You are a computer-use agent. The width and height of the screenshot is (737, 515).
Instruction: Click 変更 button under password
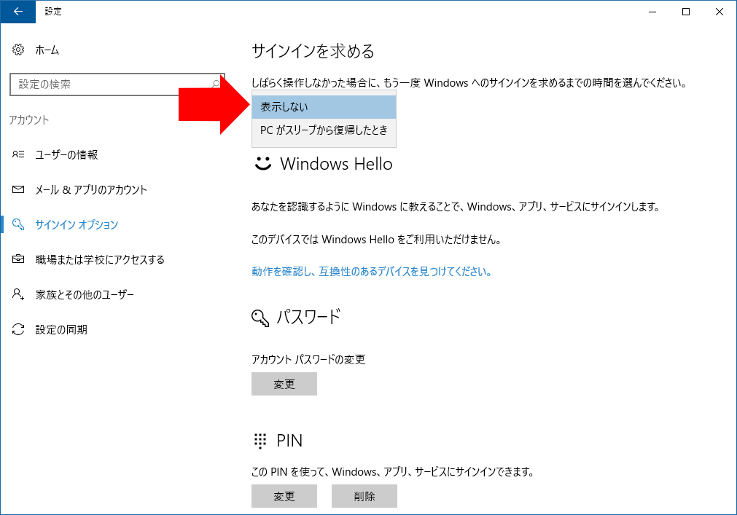click(x=284, y=384)
